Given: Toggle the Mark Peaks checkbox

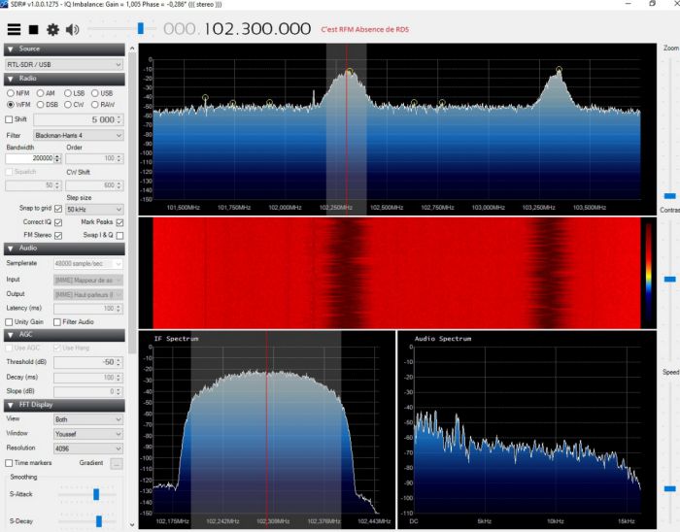Looking at the screenshot, I should (x=119, y=222).
